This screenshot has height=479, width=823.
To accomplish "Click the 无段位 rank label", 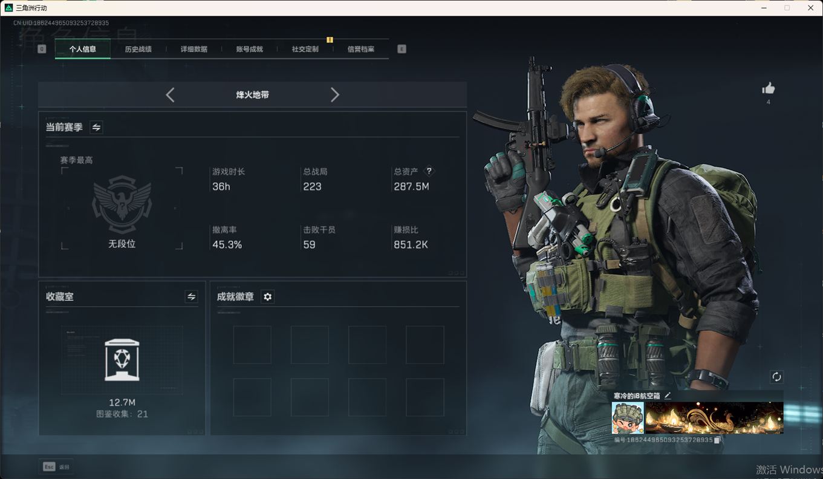I will [x=122, y=244].
